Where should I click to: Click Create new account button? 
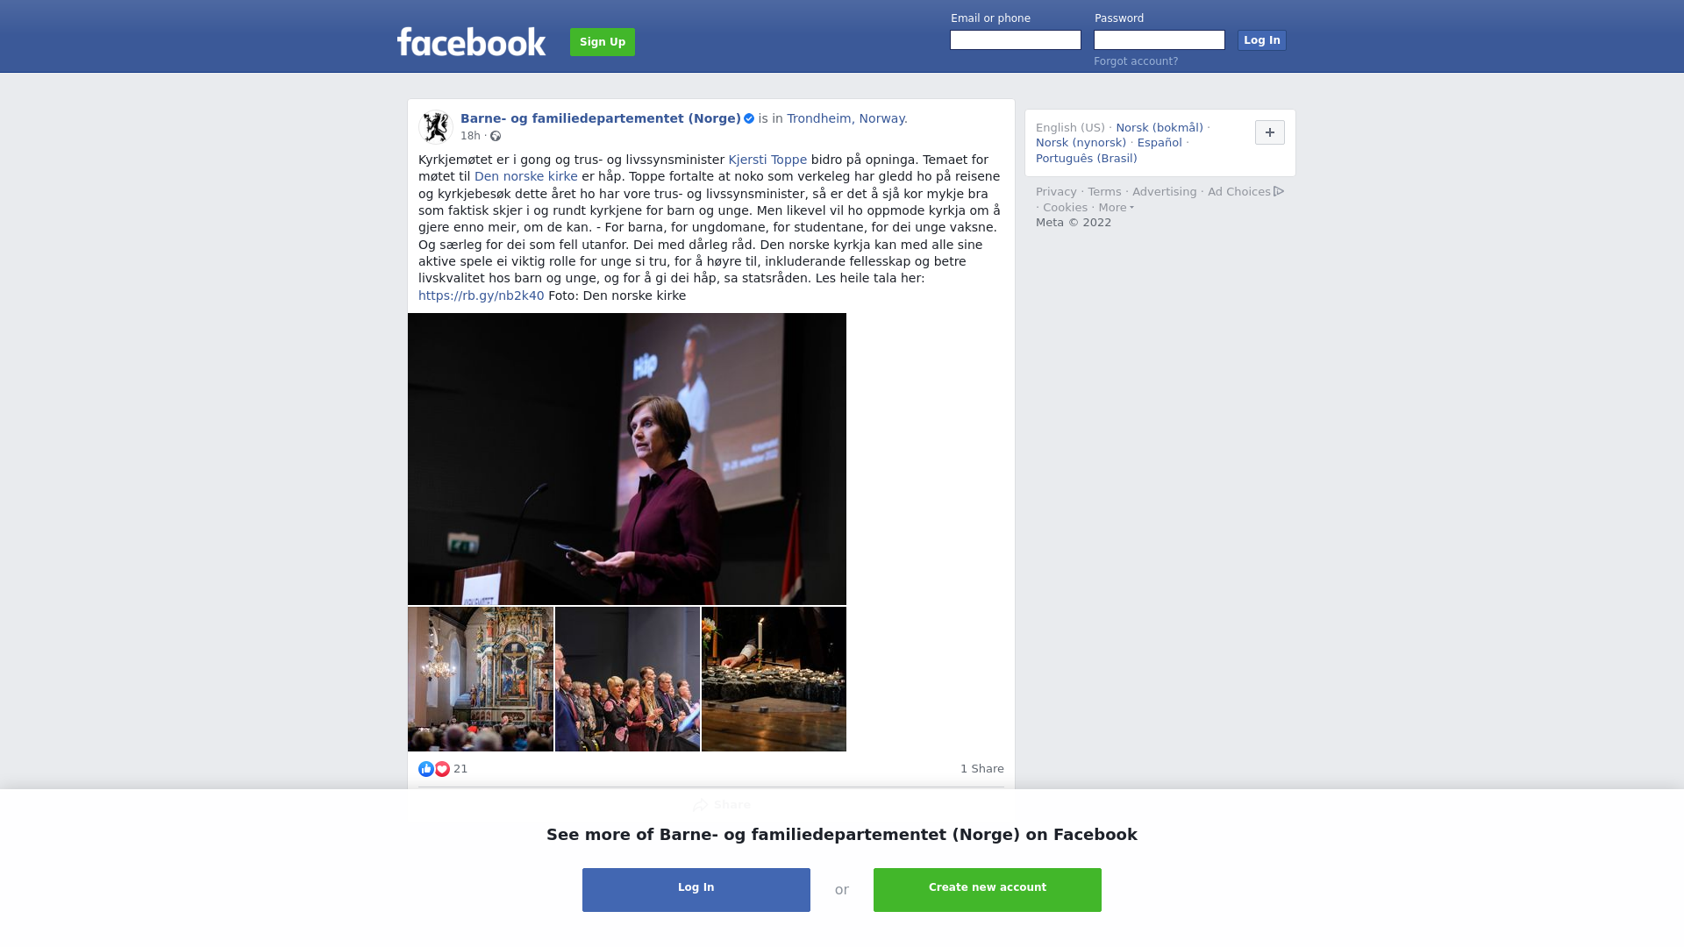tap(988, 890)
